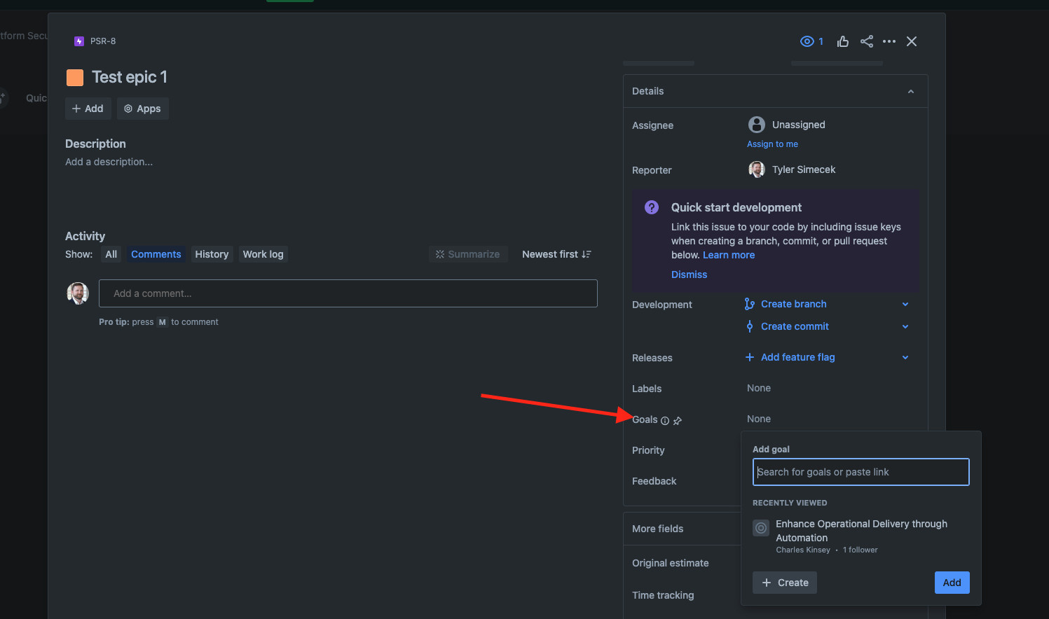Viewport: 1049px width, 619px height.
Task: Toggle comment sort order Newest first
Action: tap(556, 254)
